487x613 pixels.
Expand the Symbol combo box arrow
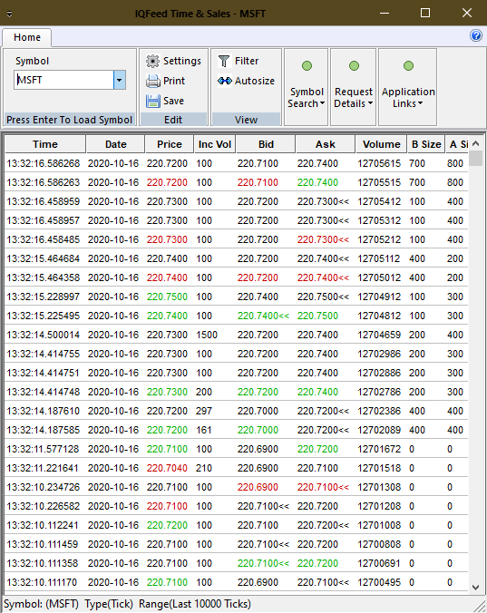click(119, 80)
